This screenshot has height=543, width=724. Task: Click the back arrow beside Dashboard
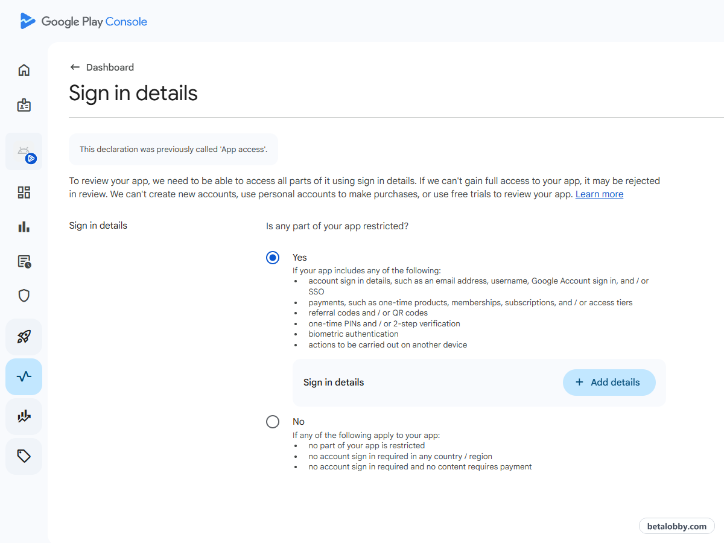(x=75, y=67)
